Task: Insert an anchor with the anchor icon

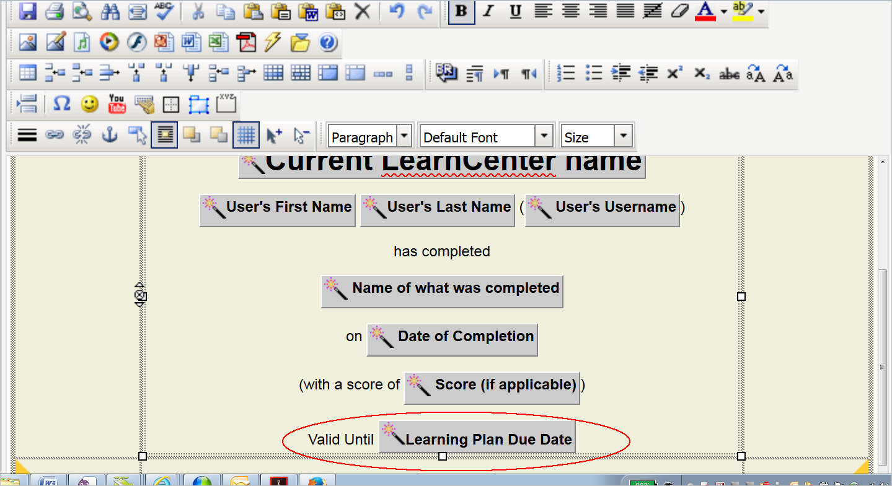Action: coord(110,135)
